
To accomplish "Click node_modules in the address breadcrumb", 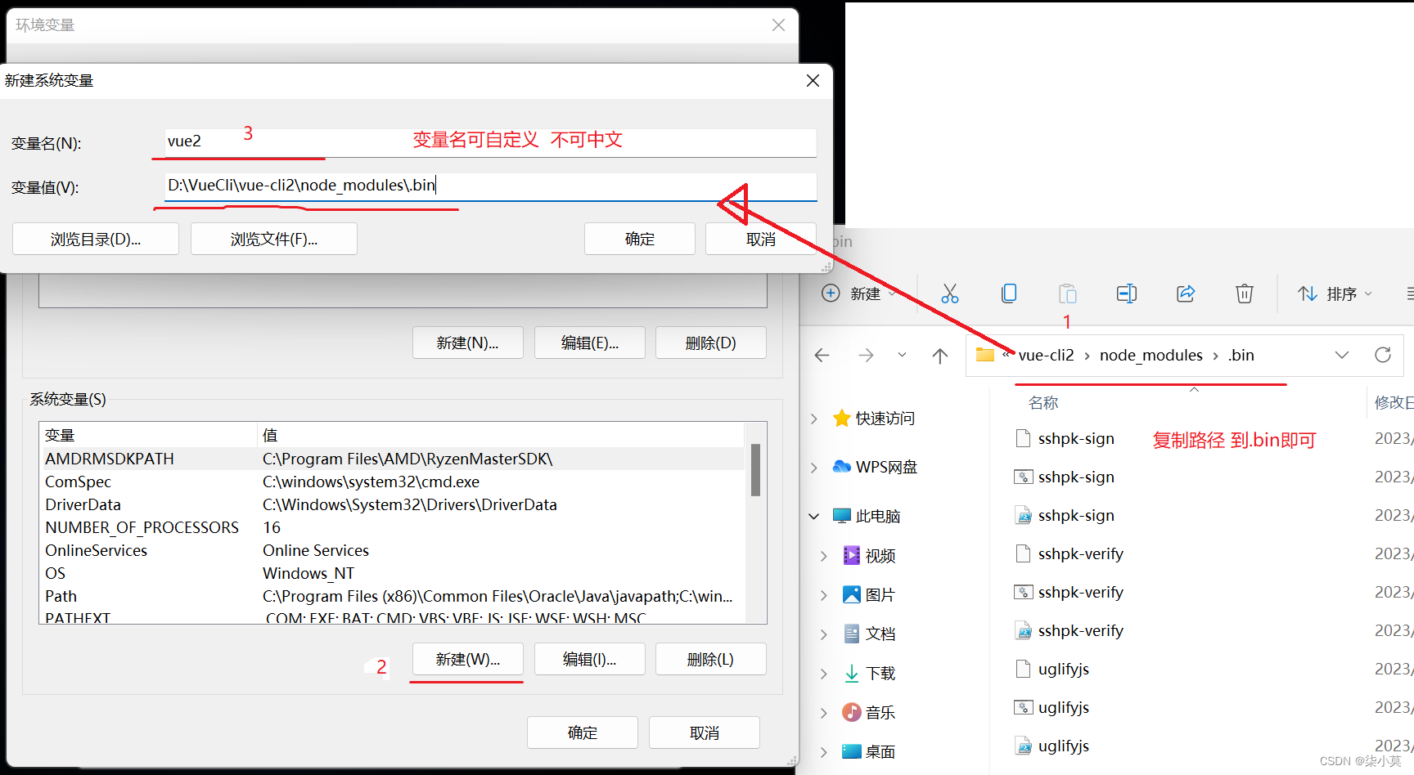I will point(1151,355).
